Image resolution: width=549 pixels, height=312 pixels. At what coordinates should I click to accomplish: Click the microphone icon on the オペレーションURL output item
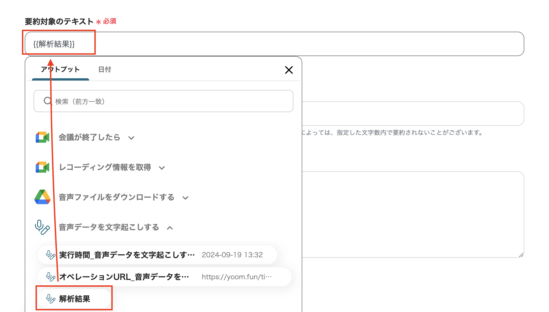point(51,276)
